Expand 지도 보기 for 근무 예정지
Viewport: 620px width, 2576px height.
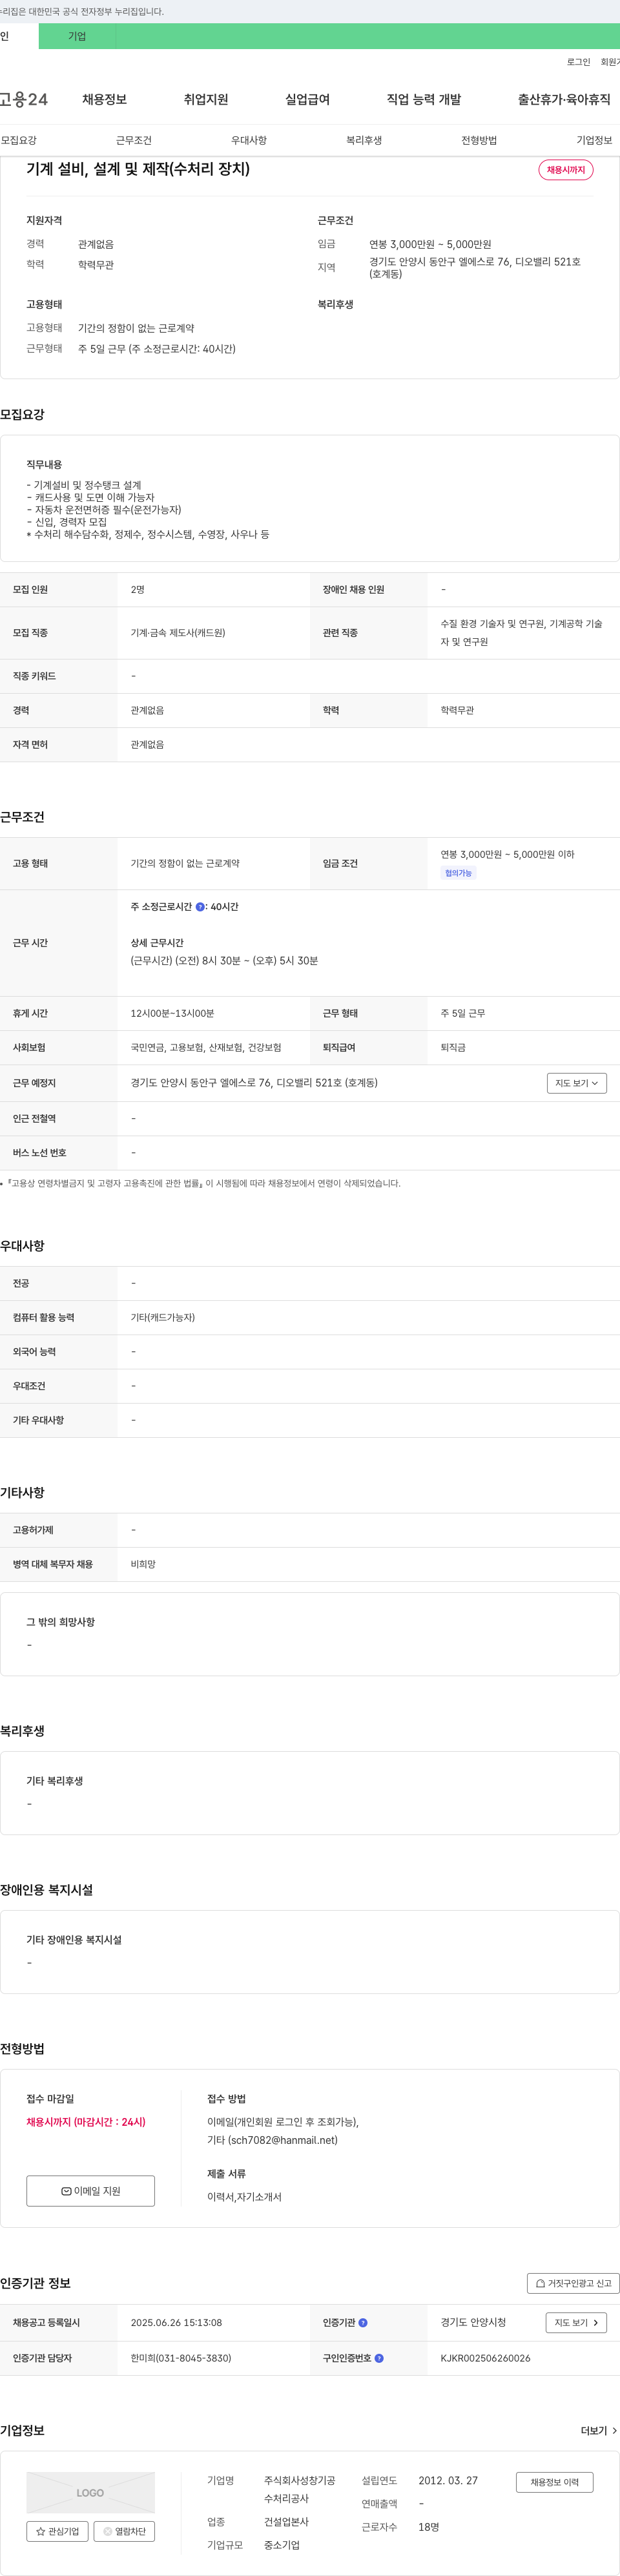tap(577, 1083)
